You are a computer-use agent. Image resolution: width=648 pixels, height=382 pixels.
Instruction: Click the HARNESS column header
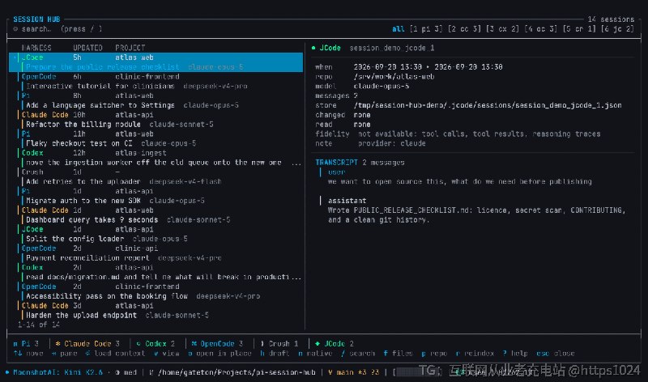(x=36, y=48)
